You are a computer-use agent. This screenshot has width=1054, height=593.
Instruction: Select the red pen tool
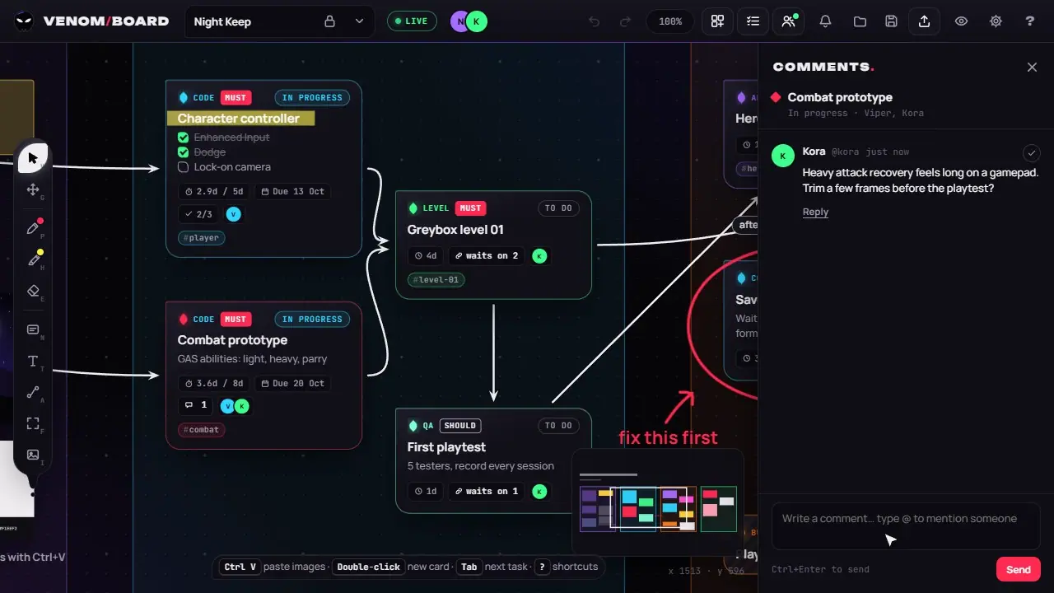click(x=33, y=228)
